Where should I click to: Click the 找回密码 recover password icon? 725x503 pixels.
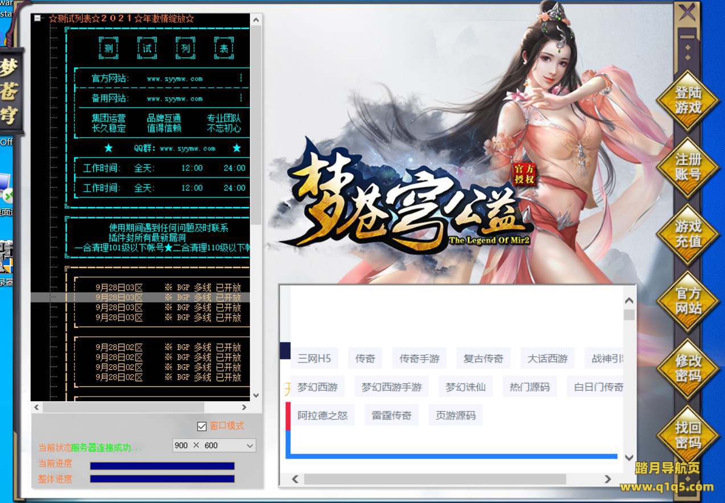click(687, 435)
